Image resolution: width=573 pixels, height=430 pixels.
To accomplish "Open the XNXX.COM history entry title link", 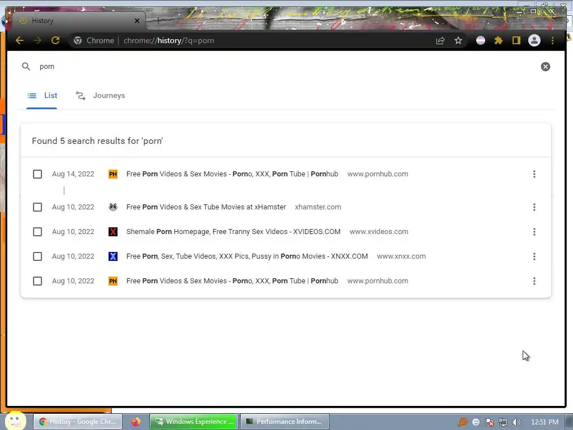I will [x=247, y=256].
